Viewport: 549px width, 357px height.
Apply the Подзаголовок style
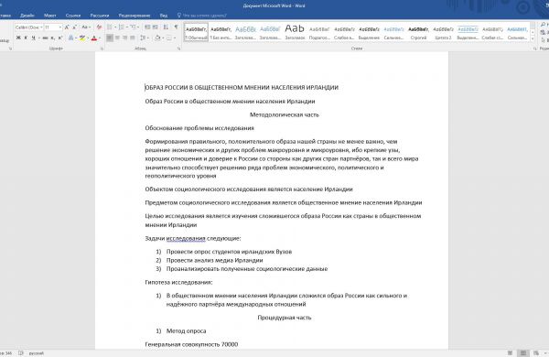pos(319,33)
